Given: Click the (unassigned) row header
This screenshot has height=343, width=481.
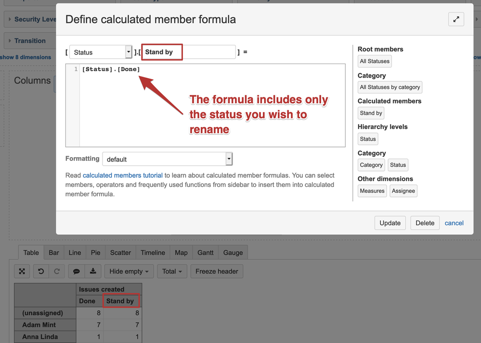Looking at the screenshot, I should coord(45,313).
